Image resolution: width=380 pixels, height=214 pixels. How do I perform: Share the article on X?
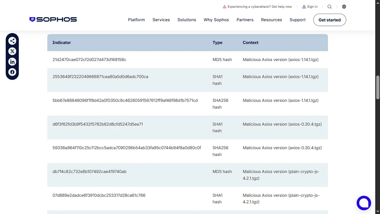(x=12, y=51)
